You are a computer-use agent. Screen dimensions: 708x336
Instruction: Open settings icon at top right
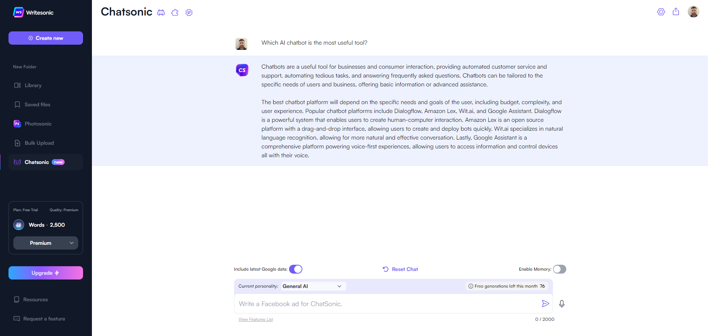pos(661,12)
